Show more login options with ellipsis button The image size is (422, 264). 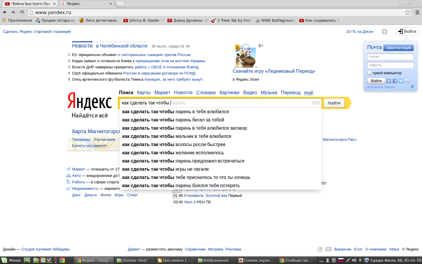[407, 81]
